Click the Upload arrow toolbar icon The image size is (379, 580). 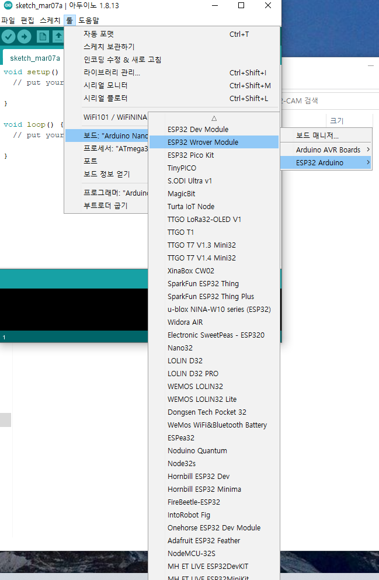[24, 37]
